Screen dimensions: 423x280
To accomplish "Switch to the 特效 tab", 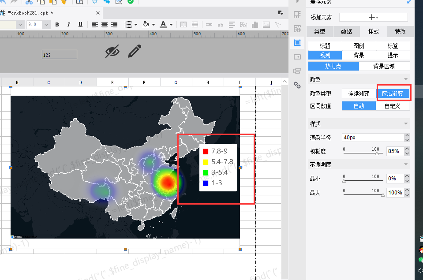I will pyautogui.click(x=401, y=31).
